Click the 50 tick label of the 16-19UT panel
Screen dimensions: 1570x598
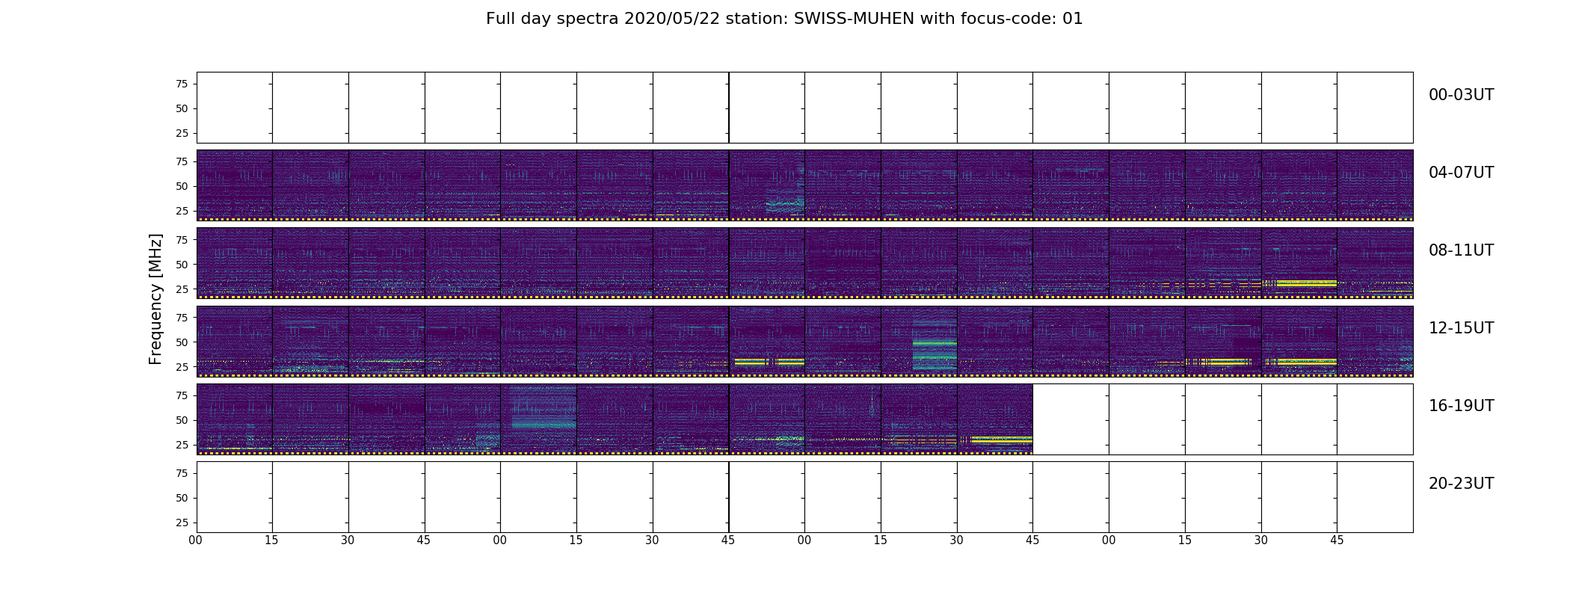pyautogui.click(x=181, y=420)
